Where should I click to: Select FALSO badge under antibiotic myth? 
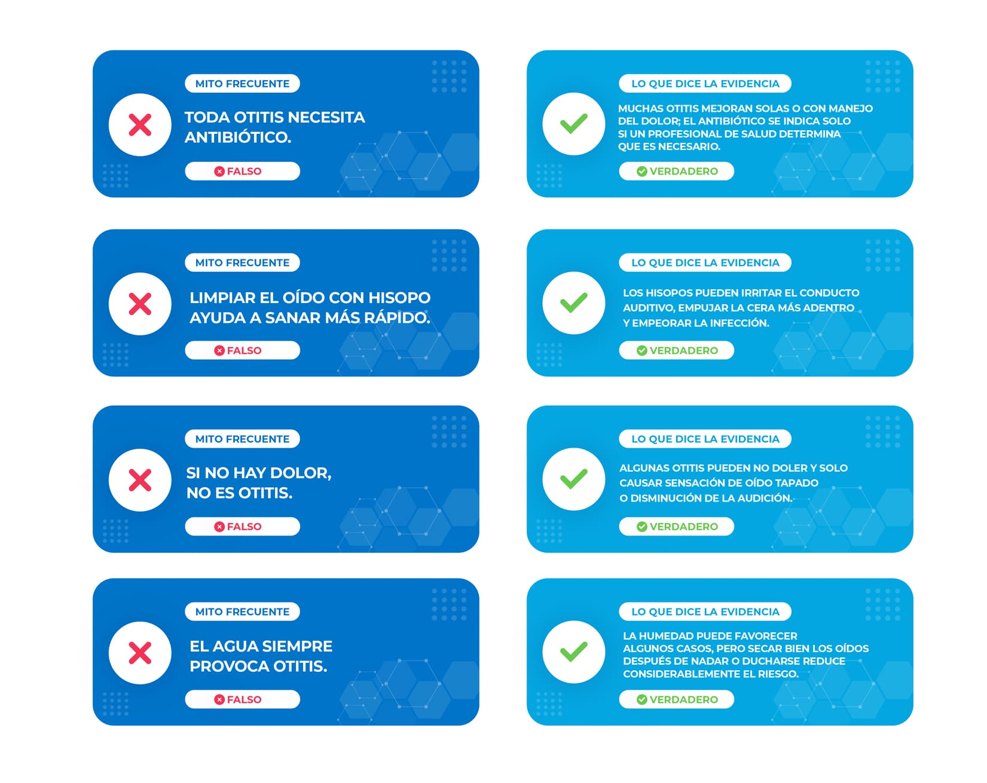coord(242,171)
